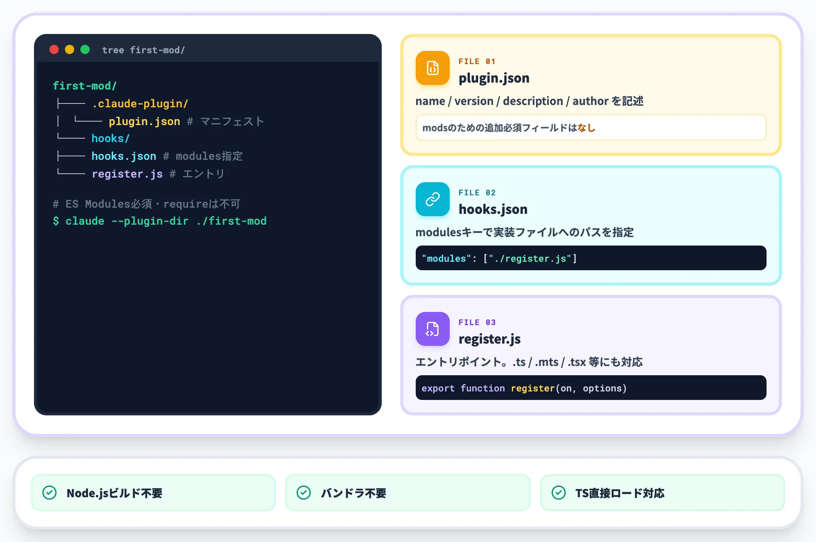Click the cyan link icon for hooks.json

(x=432, y=199)
